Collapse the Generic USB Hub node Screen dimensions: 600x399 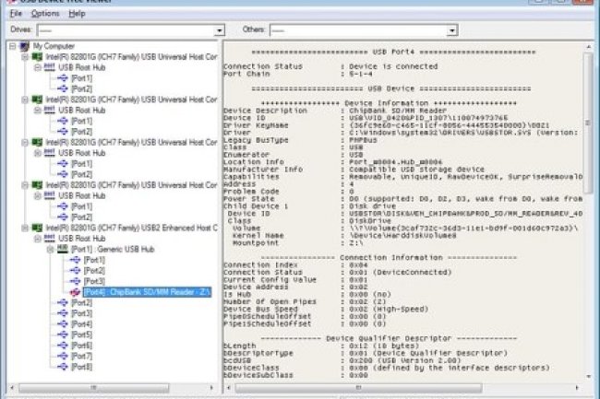tap(50, 250)
